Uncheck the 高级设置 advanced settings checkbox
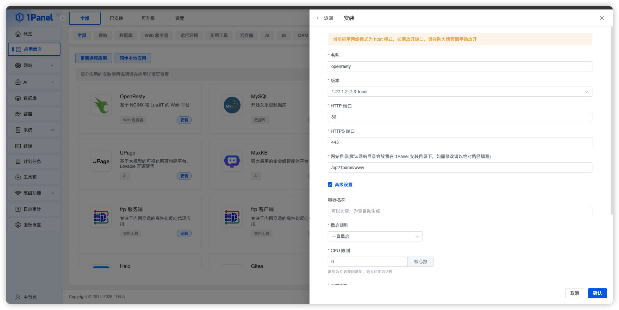The width and height of the screenshot is (619, 310). click(x=330, y=185)
